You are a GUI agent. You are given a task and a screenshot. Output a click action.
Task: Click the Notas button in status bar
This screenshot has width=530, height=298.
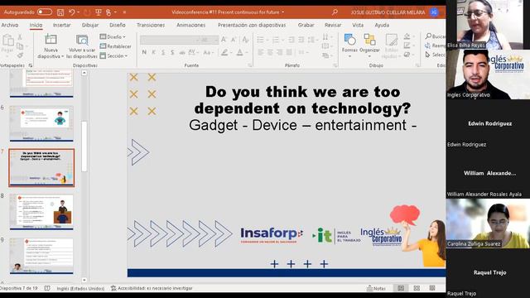(376, 288)
